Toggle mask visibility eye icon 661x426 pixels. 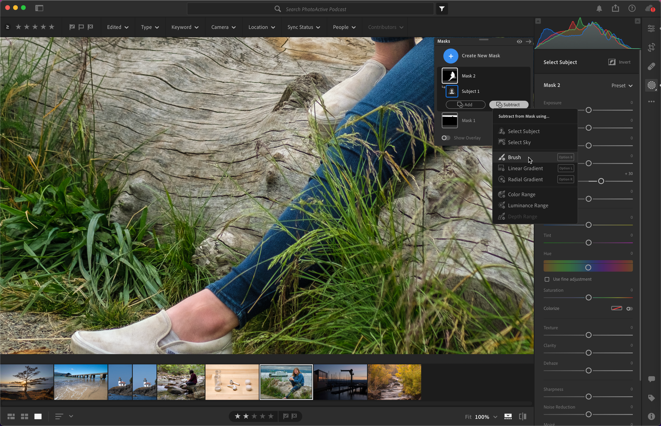tap(519, 41)
